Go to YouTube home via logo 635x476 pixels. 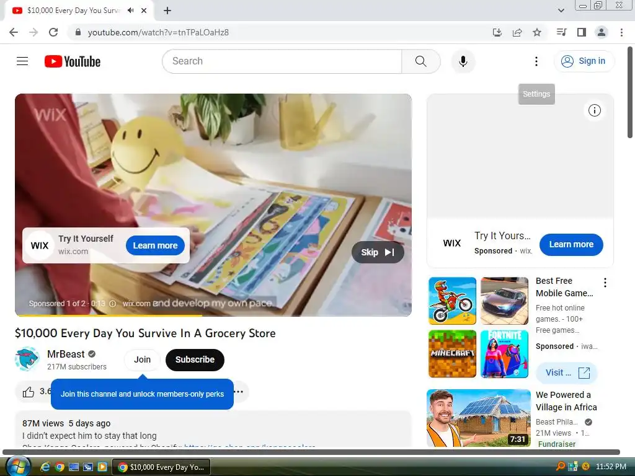pos(73,61)
